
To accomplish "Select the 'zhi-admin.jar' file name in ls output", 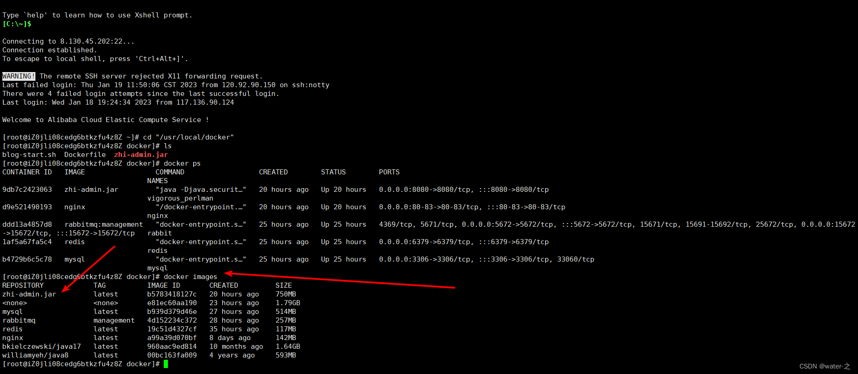I will pos(141,155).
